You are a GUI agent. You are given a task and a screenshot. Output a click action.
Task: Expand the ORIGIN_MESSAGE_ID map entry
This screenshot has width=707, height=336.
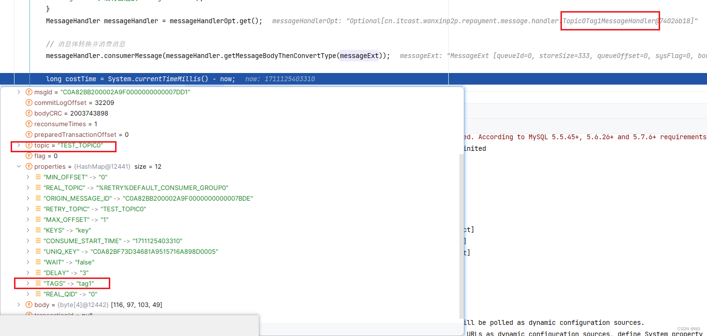point(28,198)
